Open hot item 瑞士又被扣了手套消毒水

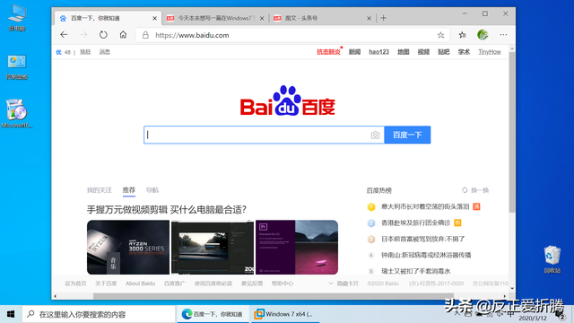tap(416, 271)
